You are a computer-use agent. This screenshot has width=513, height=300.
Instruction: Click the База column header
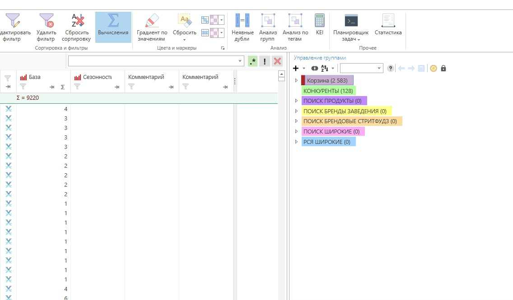pyautogui.click(x=35, y=77)
